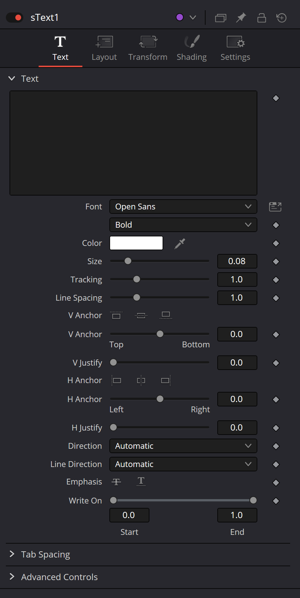Image resolution: width=300 pixels, height=598 pixels.
Task: Set V Anchor to bottom
Action: pyautogui.click(x=166, y=315)
